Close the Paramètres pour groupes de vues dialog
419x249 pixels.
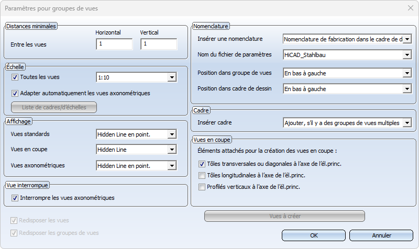click(x=410, y=8)
